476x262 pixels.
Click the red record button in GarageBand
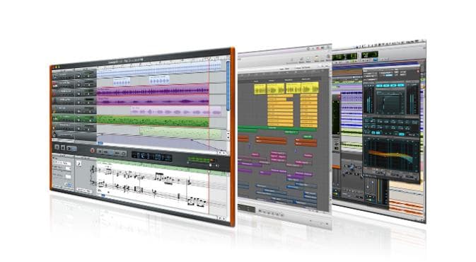coord(93,150)
